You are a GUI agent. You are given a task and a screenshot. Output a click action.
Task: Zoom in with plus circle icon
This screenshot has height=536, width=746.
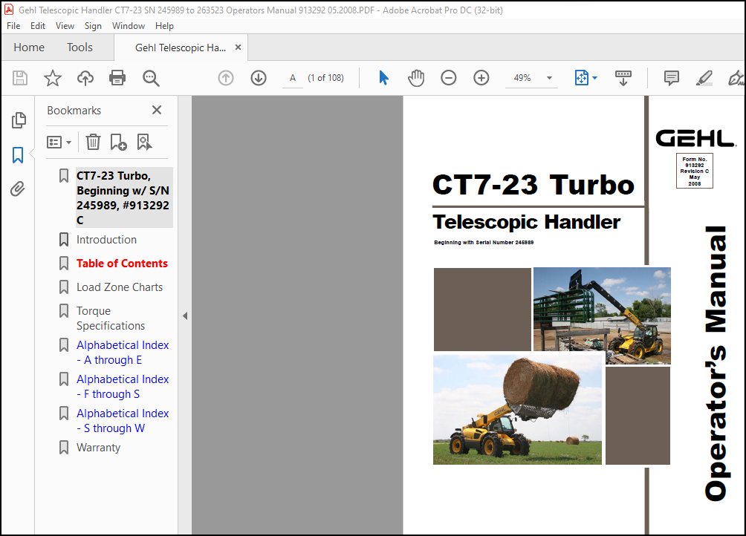[x=481, y=78]
